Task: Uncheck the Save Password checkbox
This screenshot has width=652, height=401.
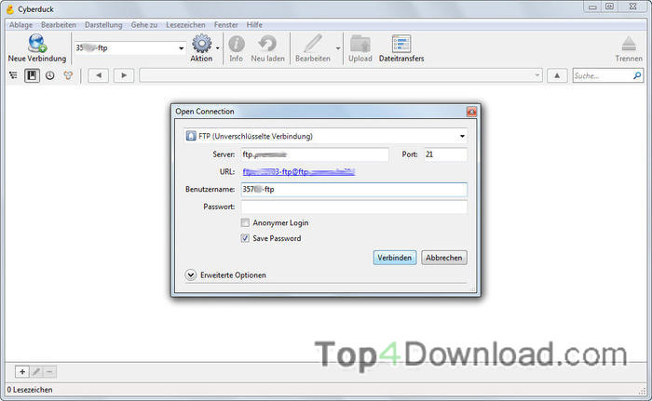Action: (x=245, y=238)
